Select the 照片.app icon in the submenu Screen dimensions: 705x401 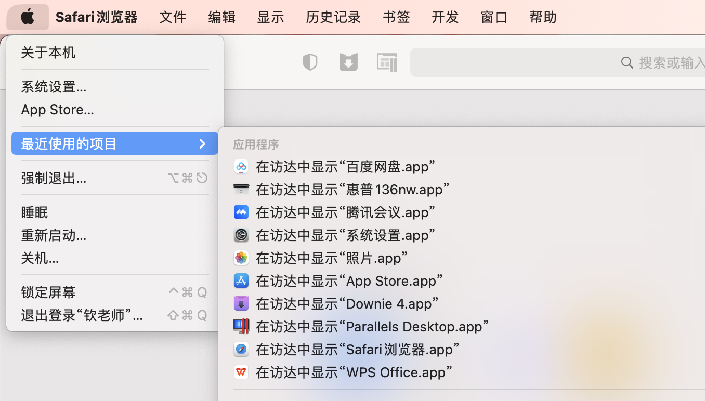pyautogui.click(x=241, y=258)
